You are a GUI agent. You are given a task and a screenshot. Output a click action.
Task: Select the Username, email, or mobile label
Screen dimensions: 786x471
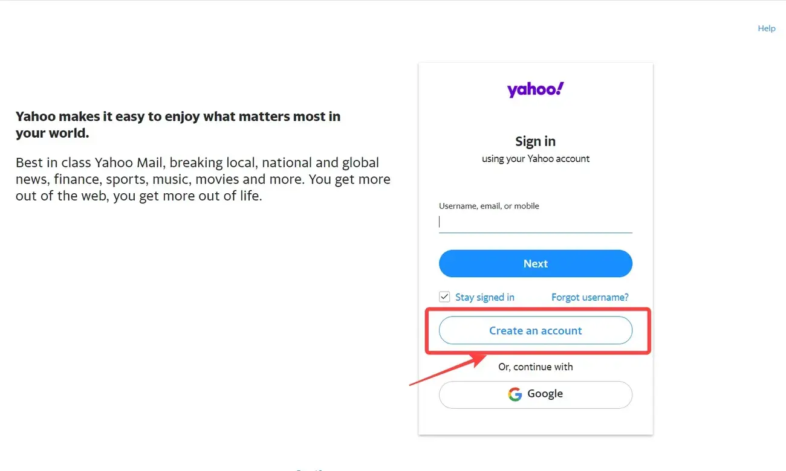pyautogui.click(x=488, y=205)
